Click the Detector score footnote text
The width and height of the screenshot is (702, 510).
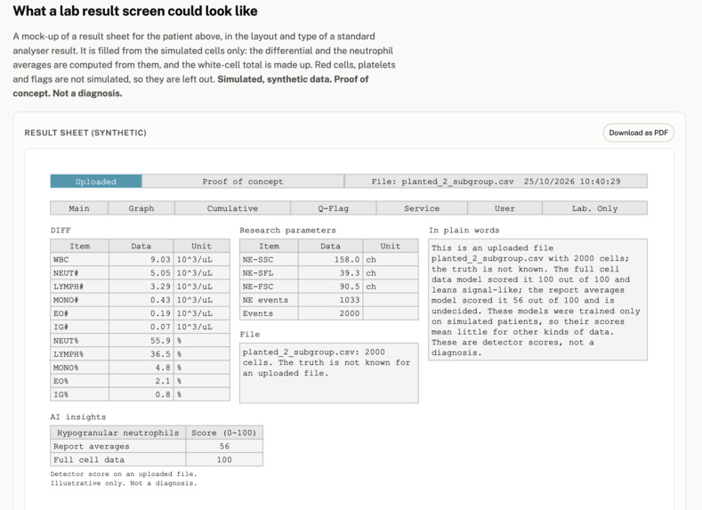pos(124,479)
